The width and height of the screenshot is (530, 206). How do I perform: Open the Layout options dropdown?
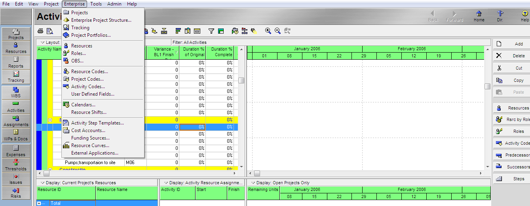point(42,42)
